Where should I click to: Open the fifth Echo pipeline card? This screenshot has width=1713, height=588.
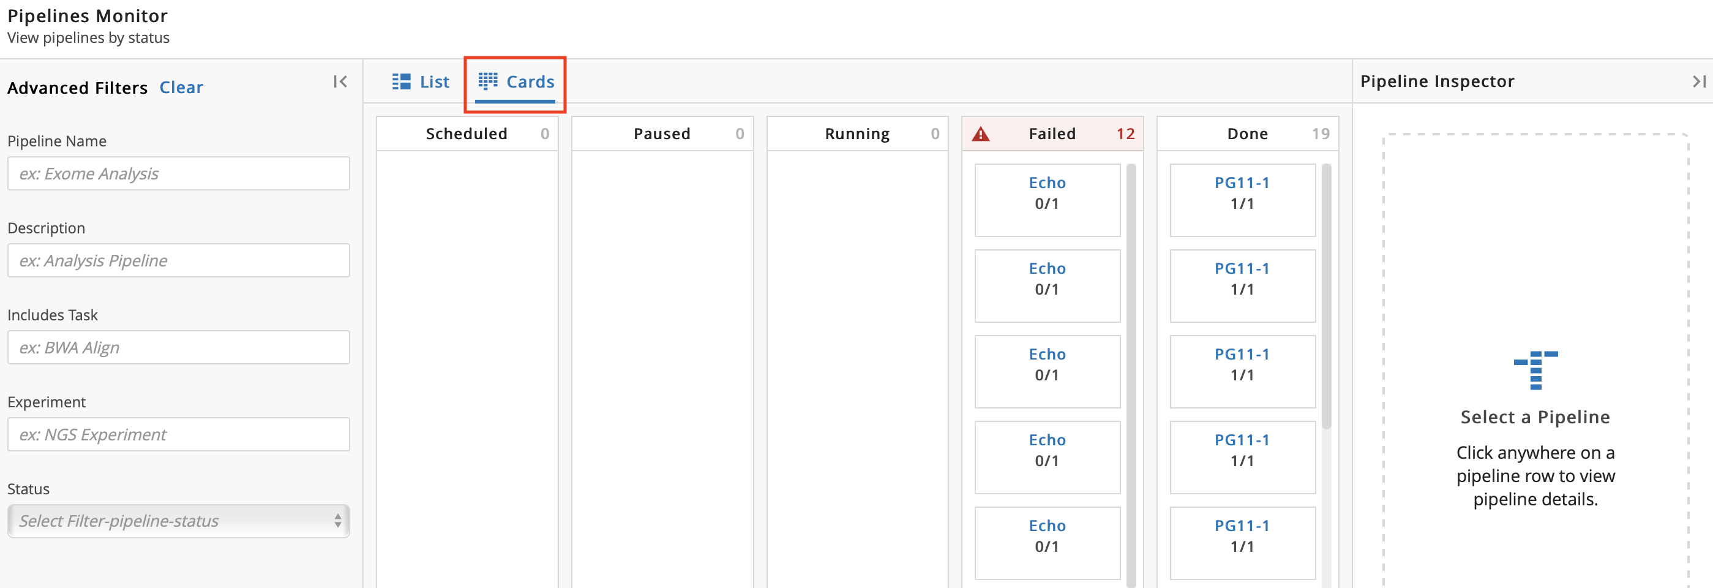click(1048, 543)
